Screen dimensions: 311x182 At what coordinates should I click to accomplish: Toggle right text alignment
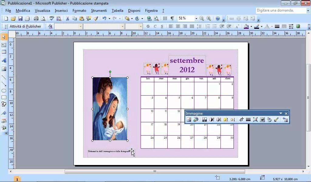click(x=185, y=26)
